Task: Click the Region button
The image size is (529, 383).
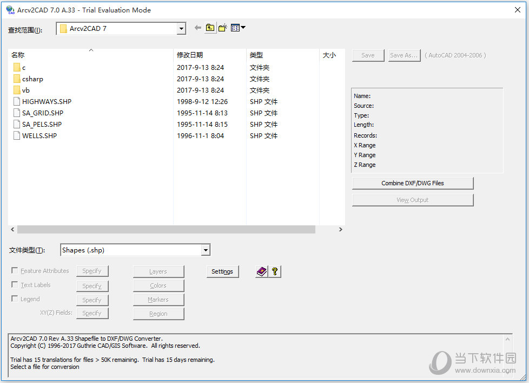Action: 158,314
